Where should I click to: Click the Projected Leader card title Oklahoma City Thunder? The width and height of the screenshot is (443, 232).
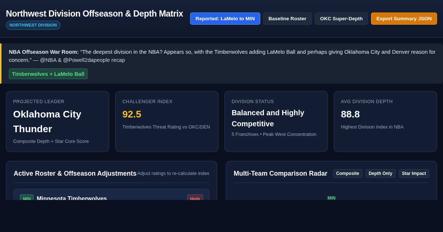point(47,122)
